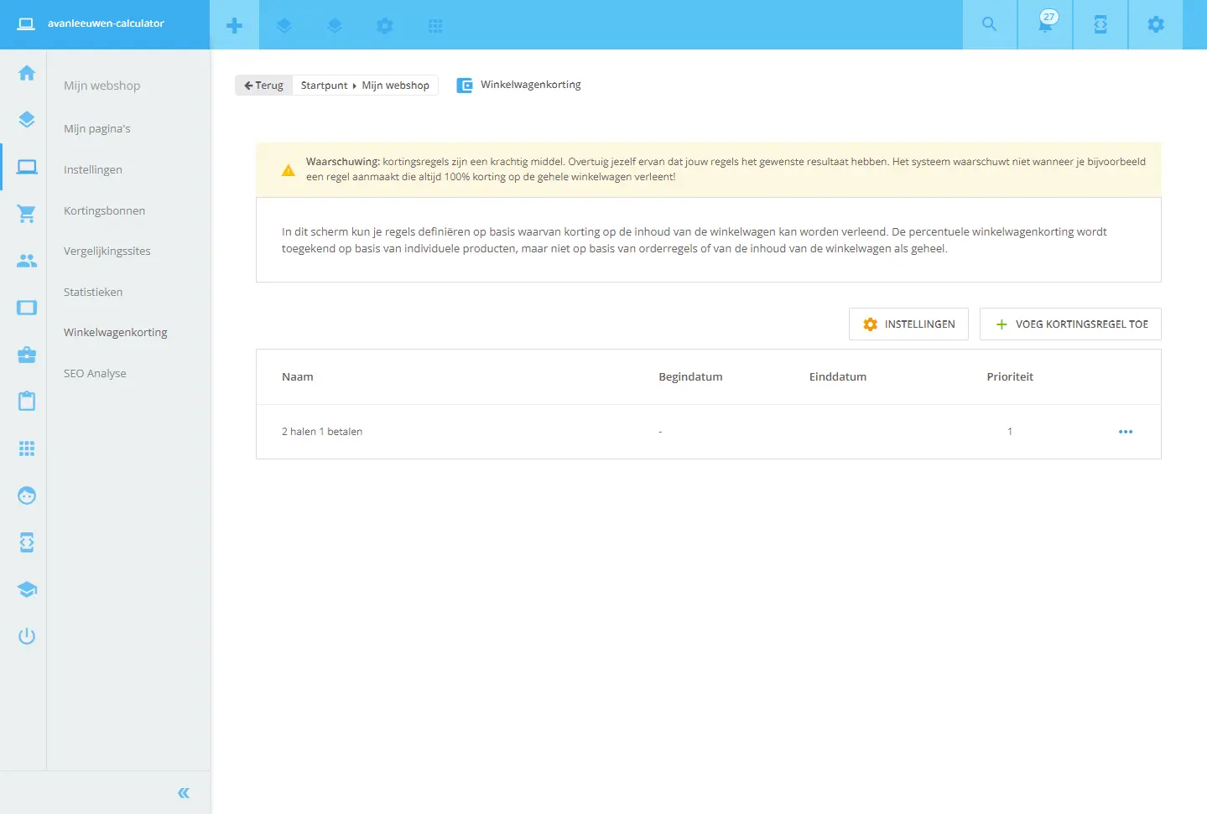The height and width of the screenshot is (814, 1207).
Task: Open the three-dots menu for 2 halen 1 betalen
Action: click(1126, 432)
